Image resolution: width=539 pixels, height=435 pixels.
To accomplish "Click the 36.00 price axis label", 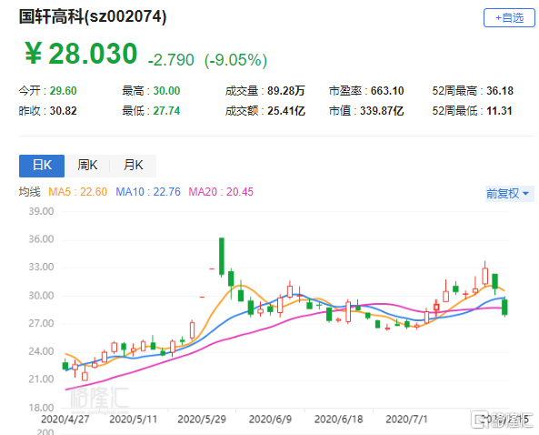I will pos(41,239).
